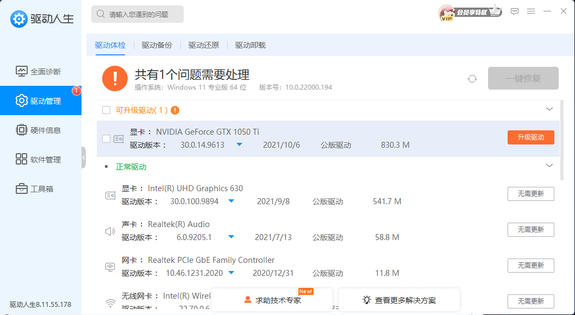Open Realtek PCIe version 10.46.1231.2020 dropdown
The width and height of the screenshot is (575, 315).
tap(231, 273)
